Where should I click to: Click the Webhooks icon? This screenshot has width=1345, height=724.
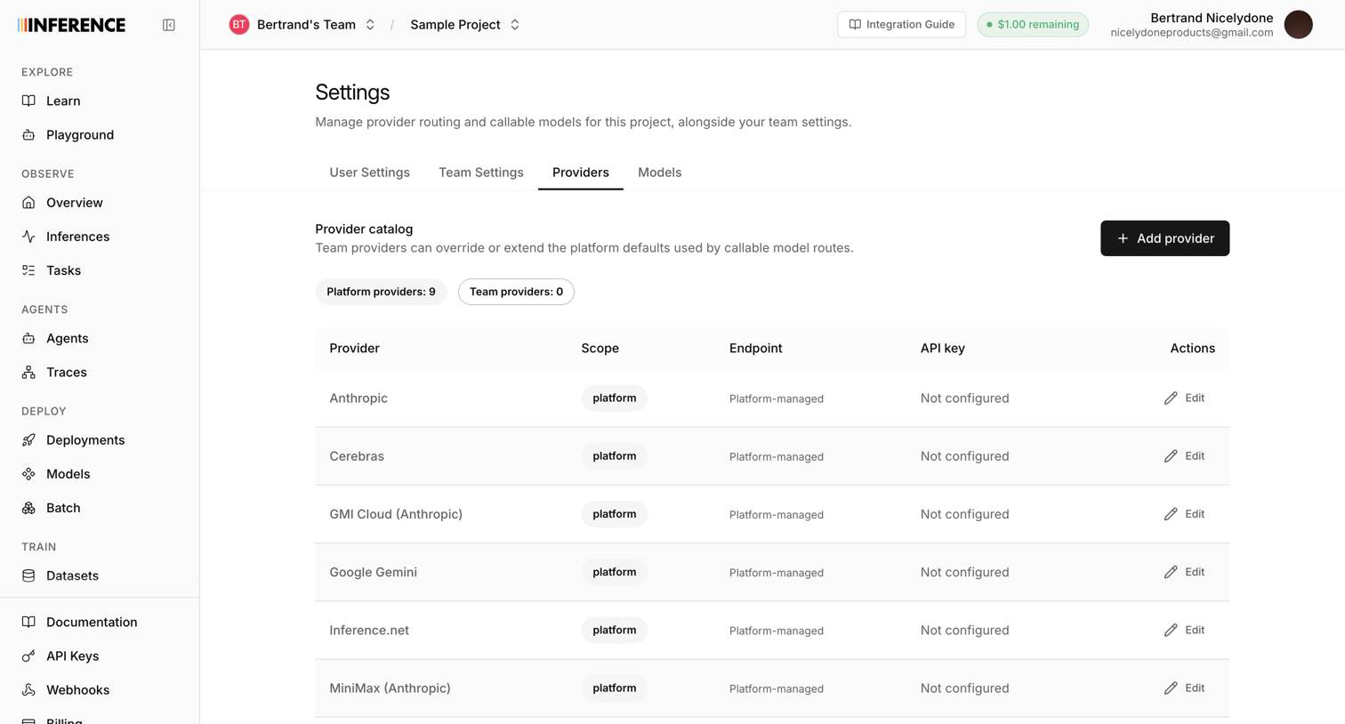click(x=28, y=689)
